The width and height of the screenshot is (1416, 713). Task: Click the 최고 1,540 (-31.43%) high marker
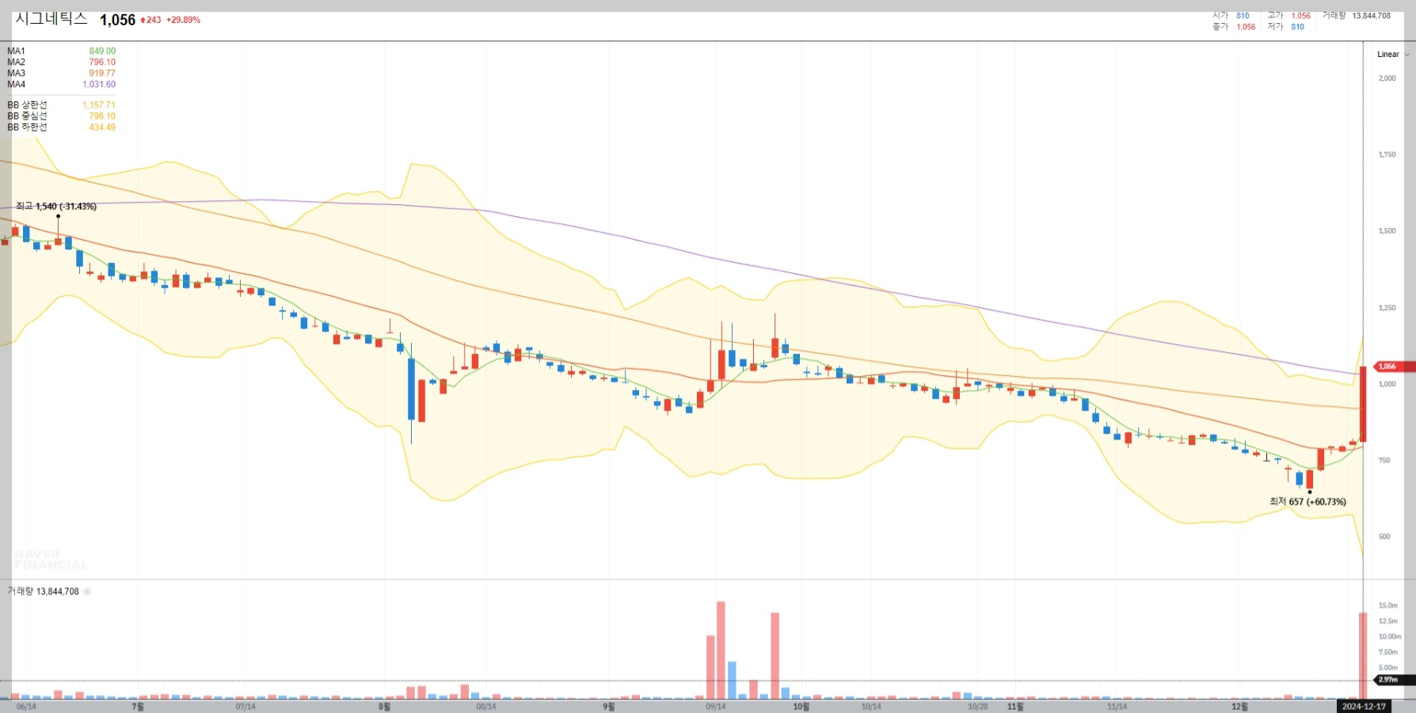coord(56,207)
